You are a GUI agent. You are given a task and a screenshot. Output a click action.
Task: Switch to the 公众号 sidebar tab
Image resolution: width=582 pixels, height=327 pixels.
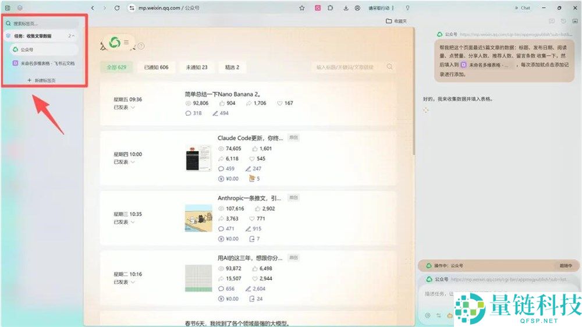[x=44, y=49]
